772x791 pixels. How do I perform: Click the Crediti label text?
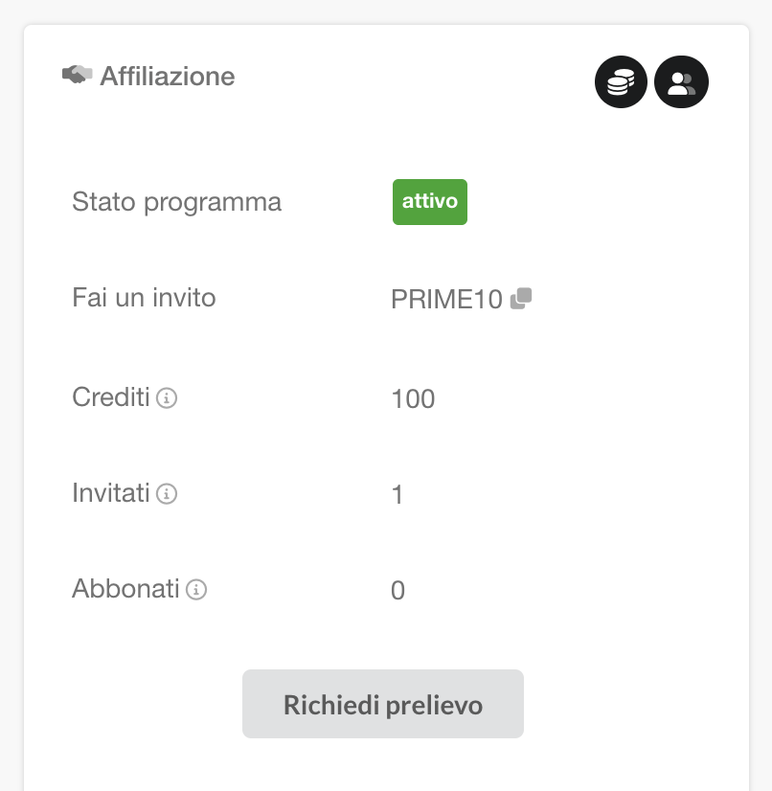pyautogui.click(x=110, y=396)
